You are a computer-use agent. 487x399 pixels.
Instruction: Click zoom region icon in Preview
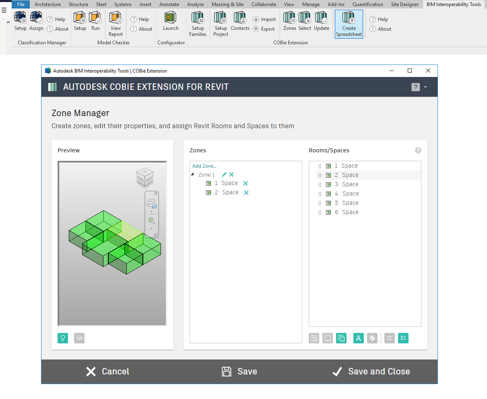(151, 221)
